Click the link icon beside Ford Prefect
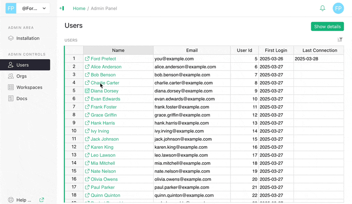The image size is (352, 204). tap(87, 59)
